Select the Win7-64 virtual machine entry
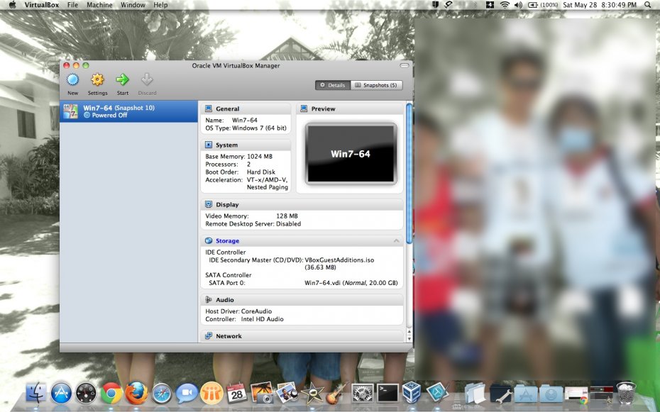660x412 pixels. point(128,111)
